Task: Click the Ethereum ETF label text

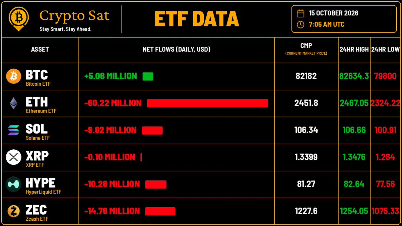Action: coord(41,111)
